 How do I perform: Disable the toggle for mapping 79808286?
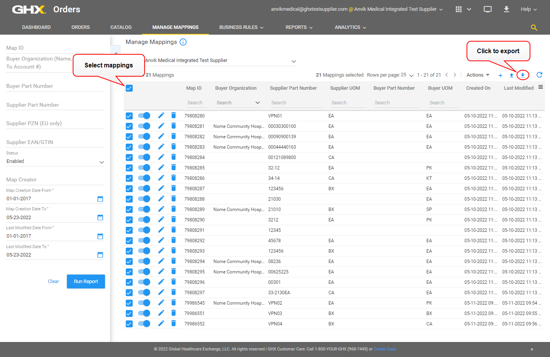[144, 178]
